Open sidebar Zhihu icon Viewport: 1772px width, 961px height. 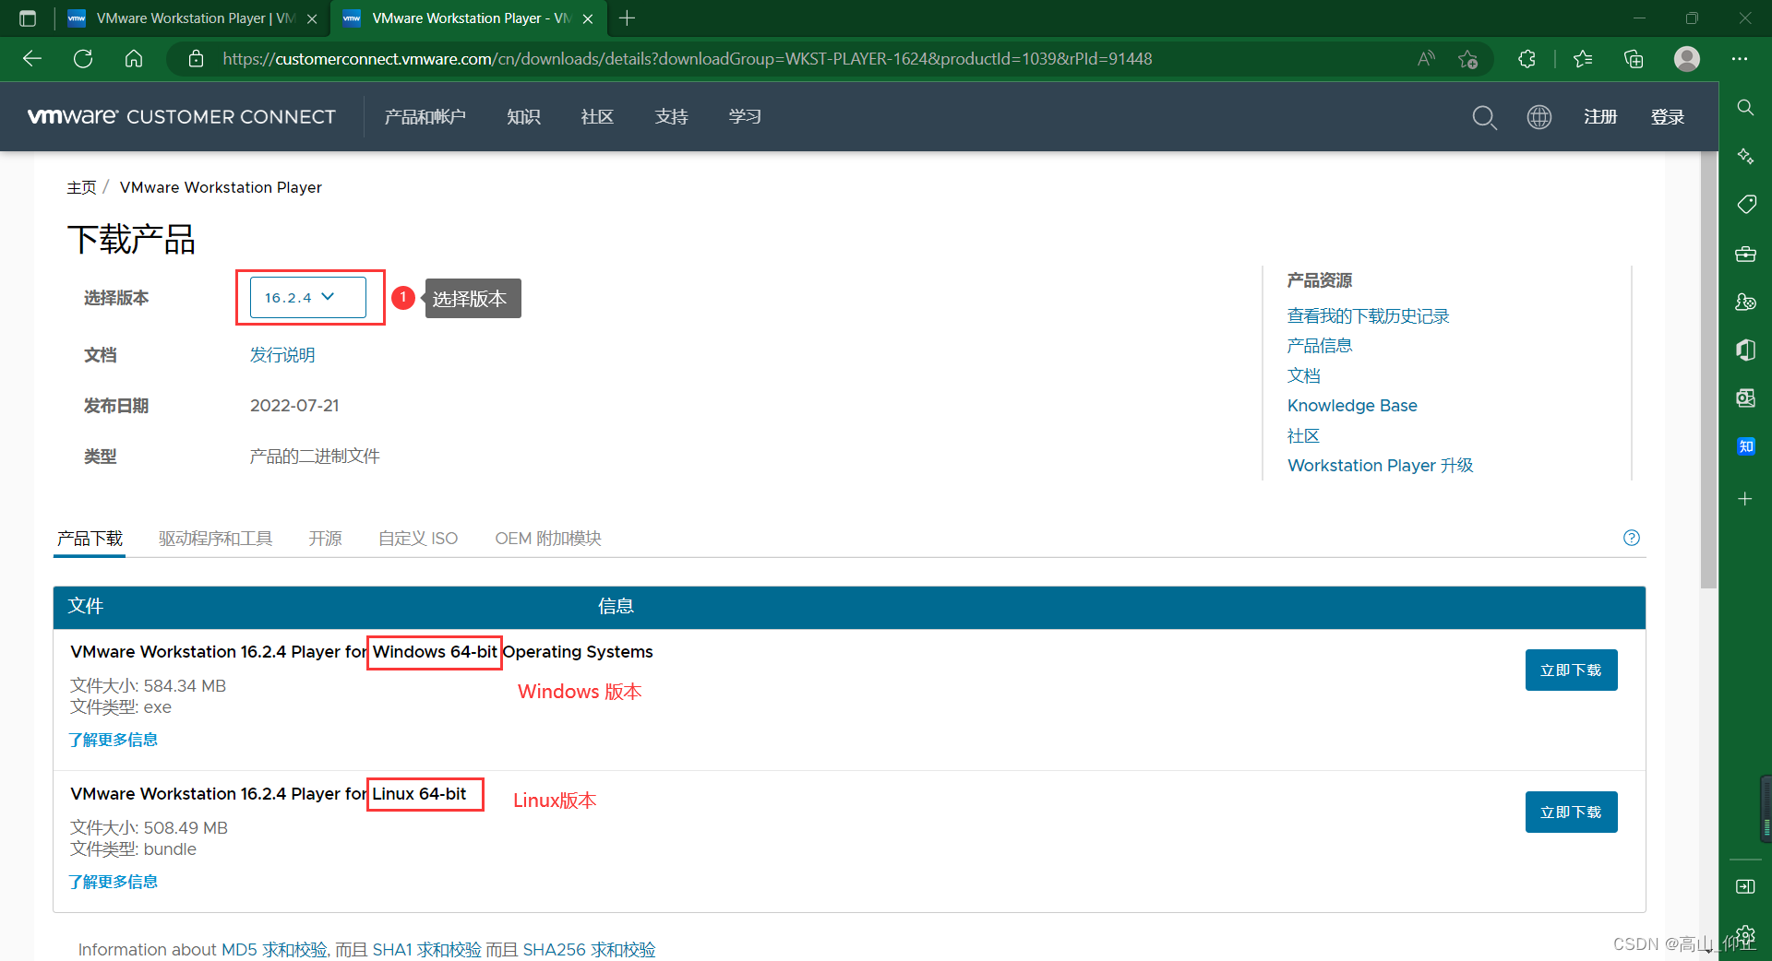click(x=1745, y=446)
